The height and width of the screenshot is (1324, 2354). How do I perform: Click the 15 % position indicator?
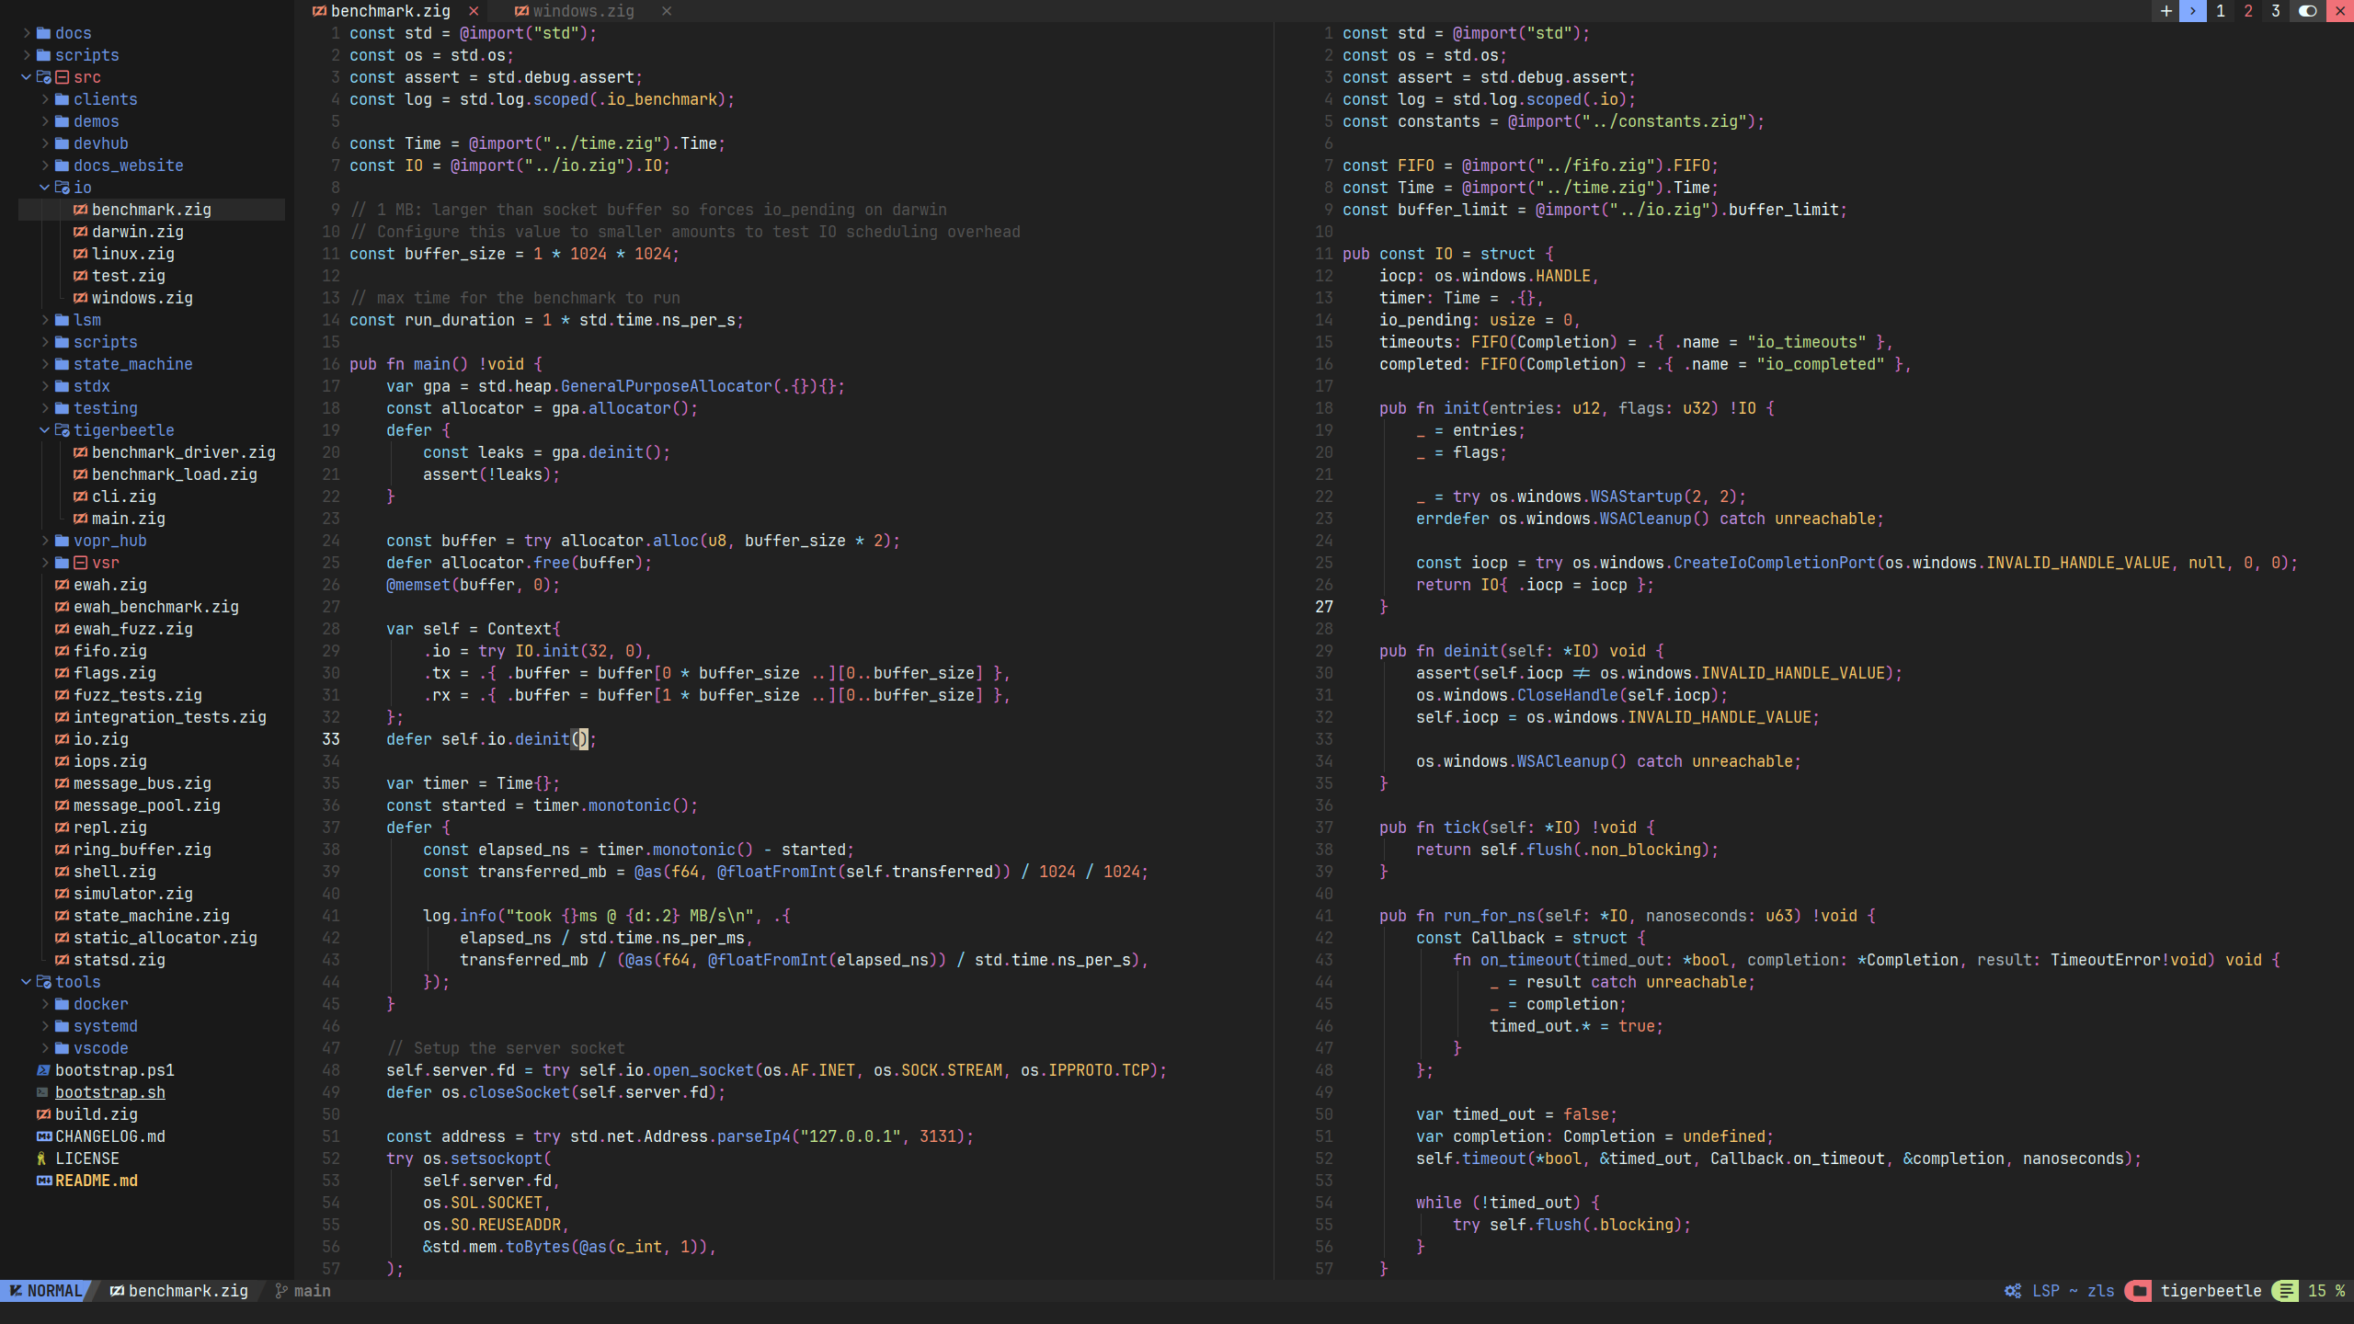pyautogui.click(x=2326, y=1291)
